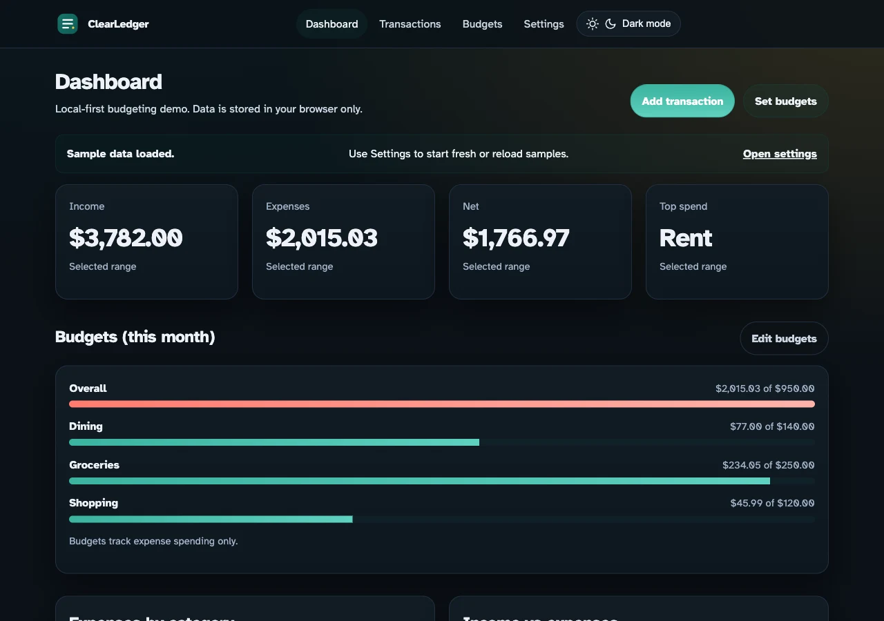Image resolution: width=884 pixels, height=621 pixels.
Task: Click the Shopping budget progress bar
Action: [x=442, y=519]
